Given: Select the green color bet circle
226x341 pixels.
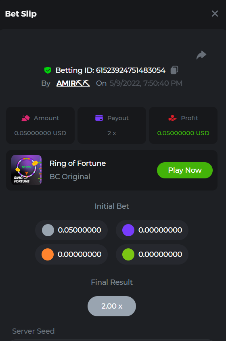Looking at the screenshot, I should click(128, 254).
